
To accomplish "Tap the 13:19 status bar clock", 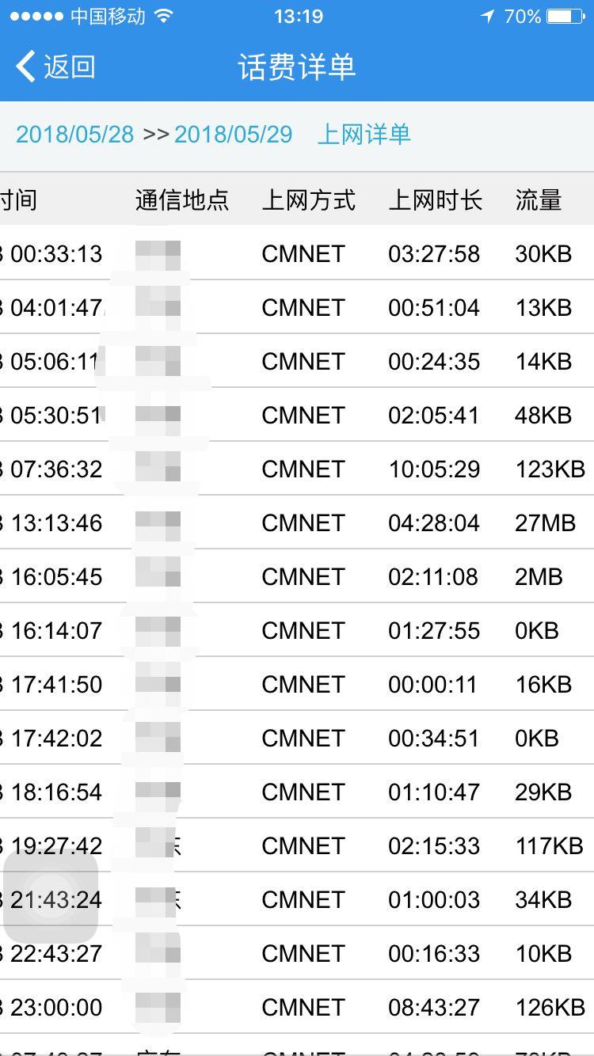I will click(298, 17).
